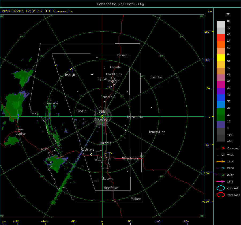The image size is (241, 225).
Task: Click the asterisk marker above Limestone label
Action: [51, 101]
